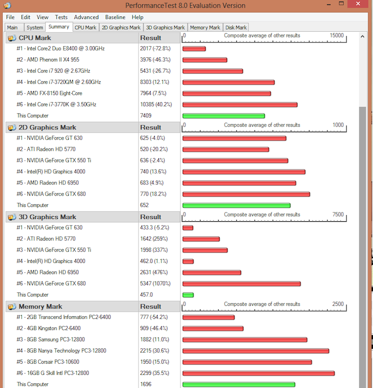Screen dimensions: 373x388
Task: Switch to the CPU Mark tab
Action: click(85, 28)
